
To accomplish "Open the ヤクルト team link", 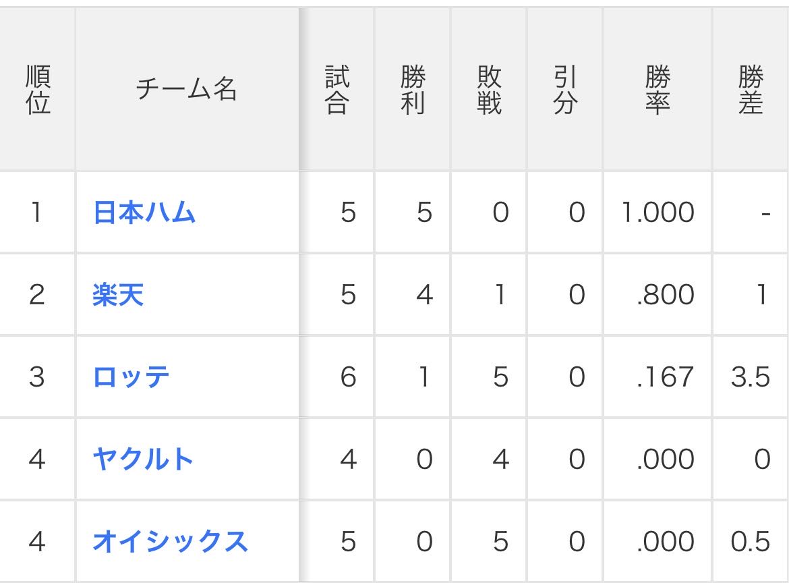I will [143, 460].
